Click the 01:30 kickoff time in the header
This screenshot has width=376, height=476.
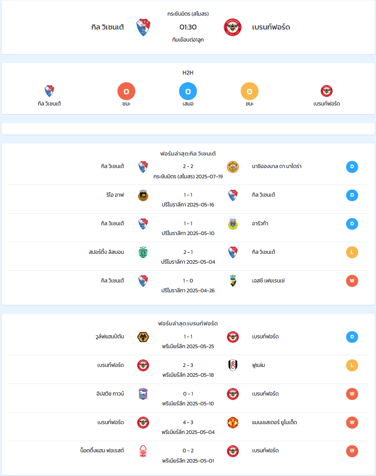[x=188, y=27]
